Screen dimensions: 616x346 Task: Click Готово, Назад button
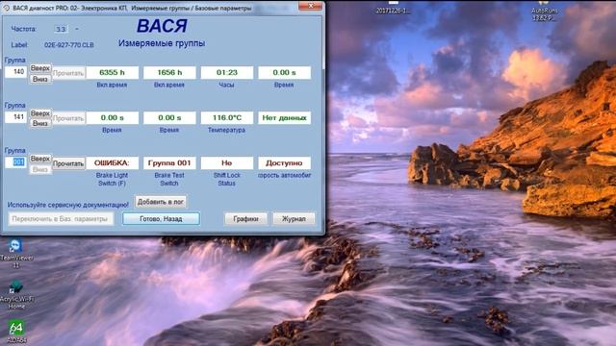pos(161,219)
